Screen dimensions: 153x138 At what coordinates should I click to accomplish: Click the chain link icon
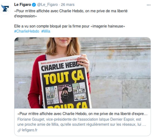(19, 130)
